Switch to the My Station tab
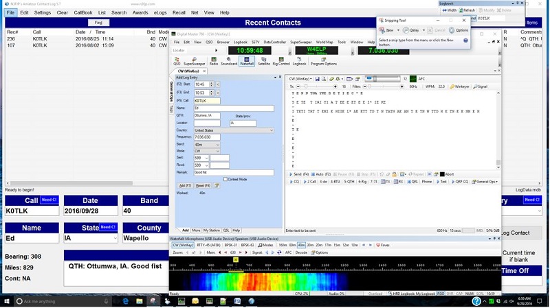Image resolution: width=550 pixels, height=308 pixels. coord(212,230)
